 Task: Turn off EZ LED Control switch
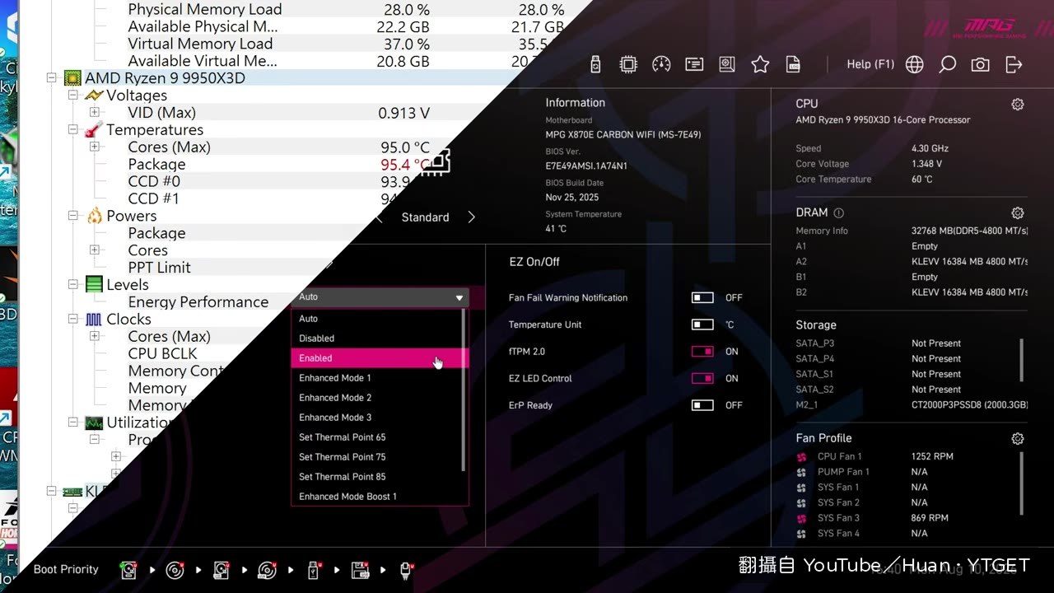click(702, 379)
